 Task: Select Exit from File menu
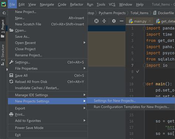coord(48,135)
